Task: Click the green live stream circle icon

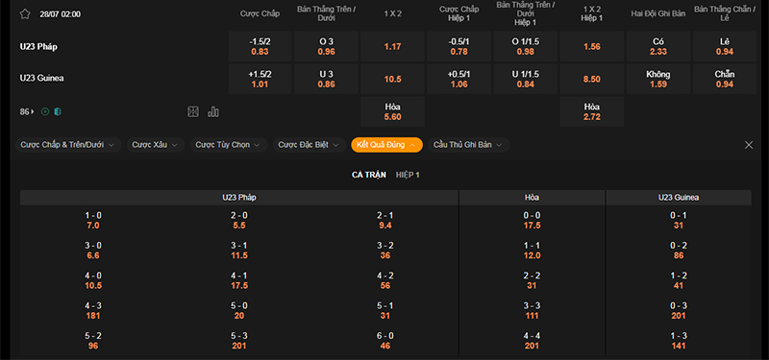Action: [x=45, y=111]
